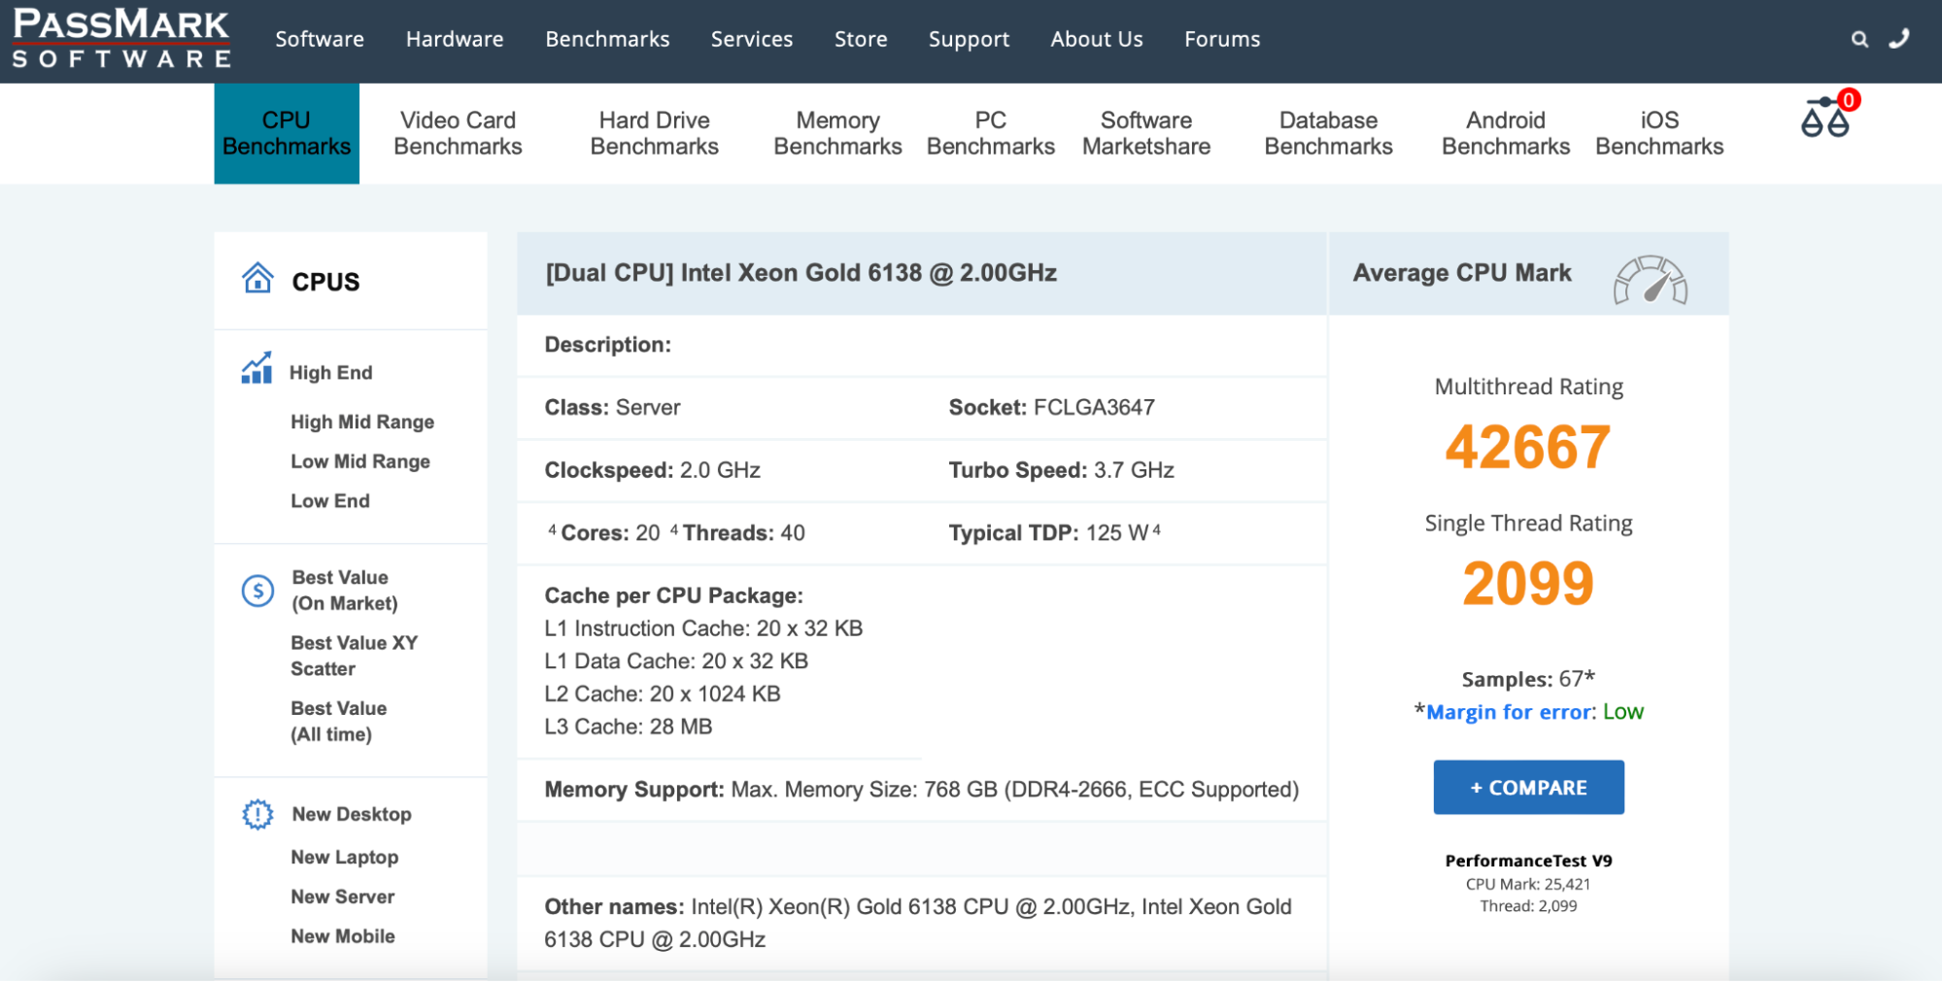Click the Class: Server text
This screenshot has height=982, width=1942.
pyautogui.click(x=612, y=407)
